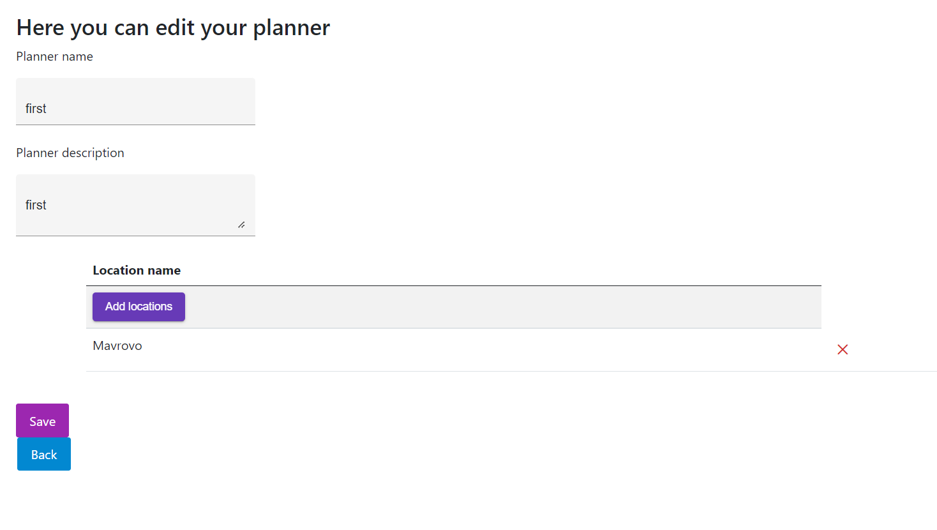937x530 pixels.
Task: Click the "Here you can edit your planner" heading
Action: pyautogui.click(x=173, y=28)
